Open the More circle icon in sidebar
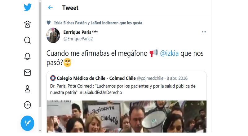This screenshot has height=136, width=248. point(27,105)
